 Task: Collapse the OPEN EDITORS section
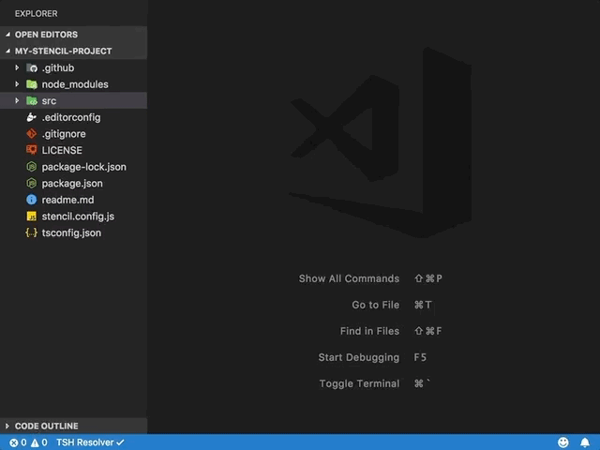[x=7, y=35]
